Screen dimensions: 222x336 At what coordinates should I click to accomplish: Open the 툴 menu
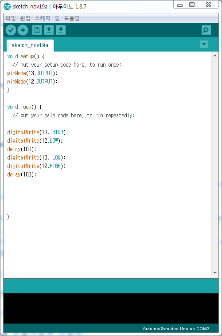57,18
